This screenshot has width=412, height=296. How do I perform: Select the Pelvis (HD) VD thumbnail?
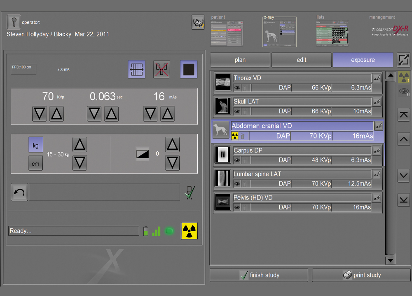tap(223, 202)
